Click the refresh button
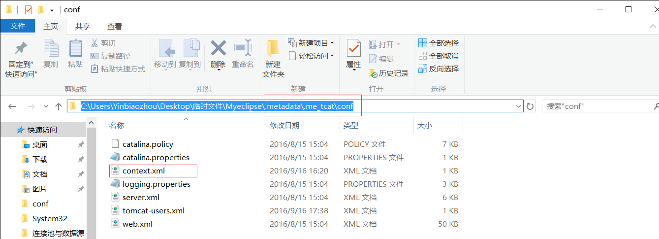Screen dimensions: 659x239 pyautogui.click(x=530, y=106)
